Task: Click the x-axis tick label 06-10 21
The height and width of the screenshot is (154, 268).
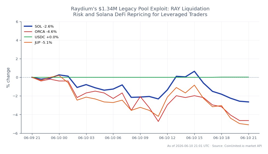Action: pyautogui.click(x=249, y=138)
